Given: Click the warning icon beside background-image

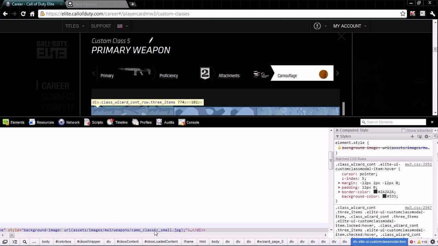Looking at the screenshot, I should tap(340, 148).
